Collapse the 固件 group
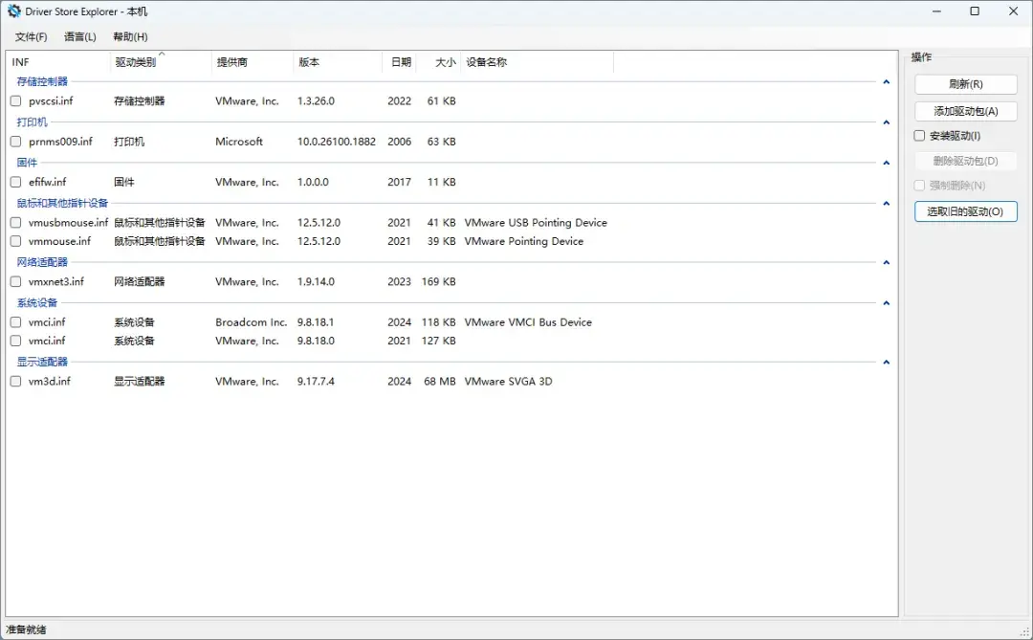This screenshot has height=640, width=1033. point(886,162)
